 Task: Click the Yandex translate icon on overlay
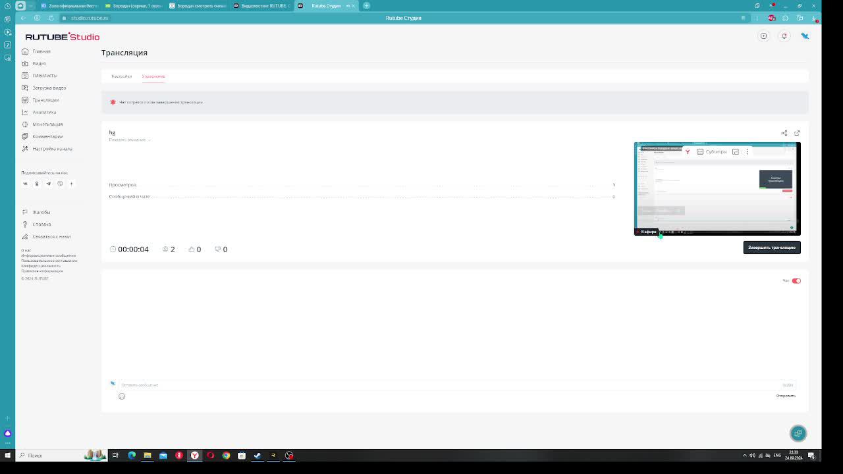[x=687, y=151]
